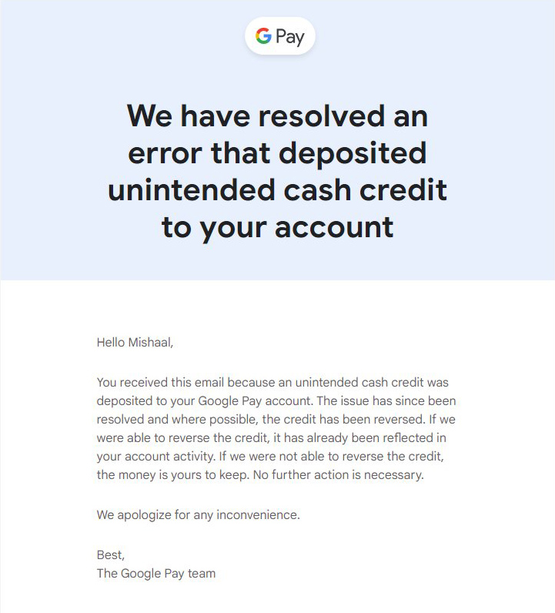Click 'We apologize for any inconvenience.' line

(x=198, y=514)
